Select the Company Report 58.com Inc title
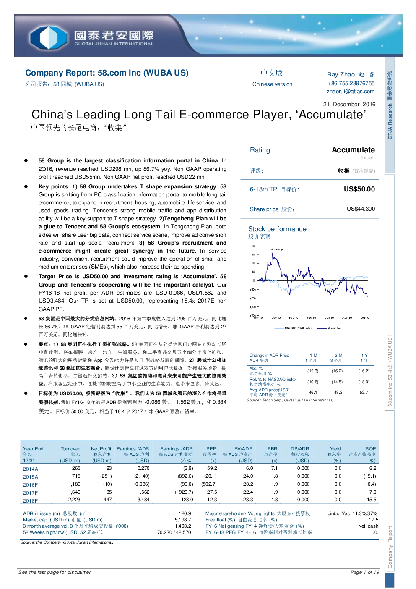Screen dimensions: 416x589 (x=107, y=73)
